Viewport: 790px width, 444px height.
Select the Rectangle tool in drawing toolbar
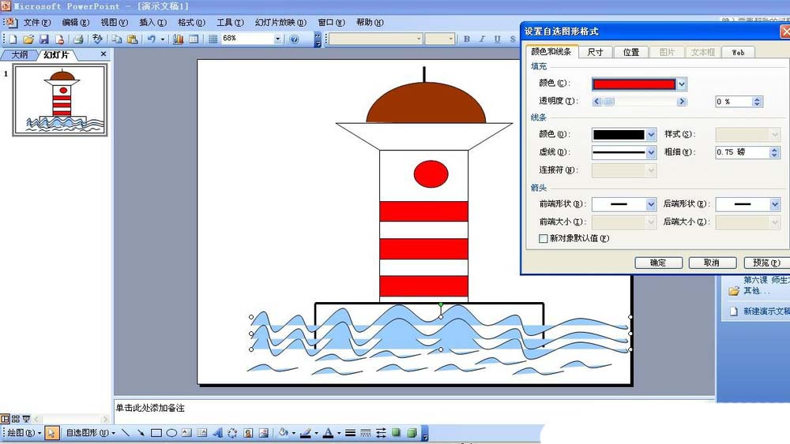tap(156, 433)
